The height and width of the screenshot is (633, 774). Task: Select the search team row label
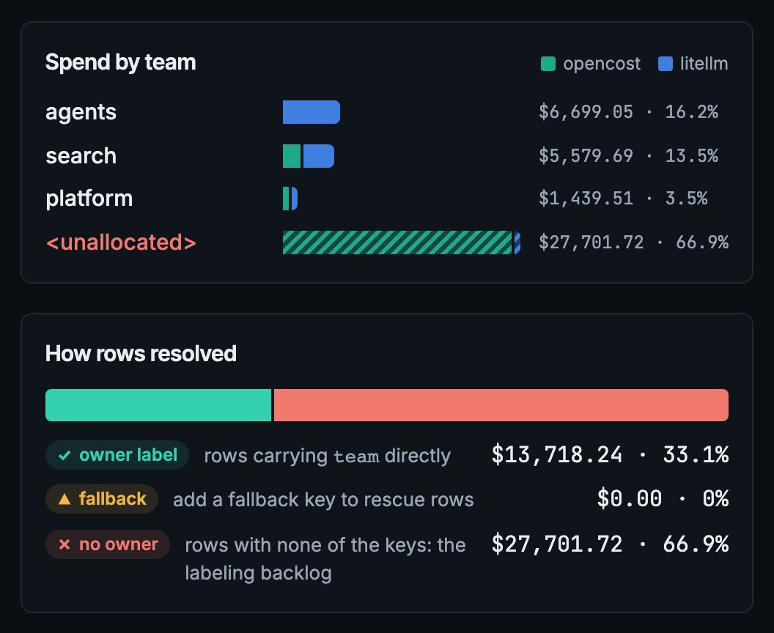[x=81, y=156]
